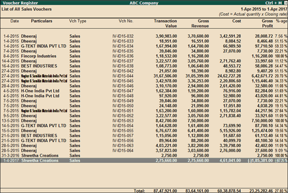Screen dimensions: 288x193
Task: Select voucher IV-ID15-050
Action: pos(123,105)
